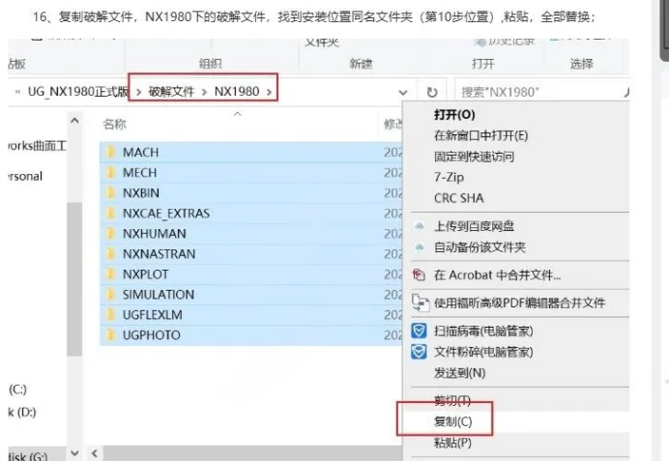Click file list horizontal scrollbar thumb
The height and width of the screenshot is (462, 669).
point(252,453)
